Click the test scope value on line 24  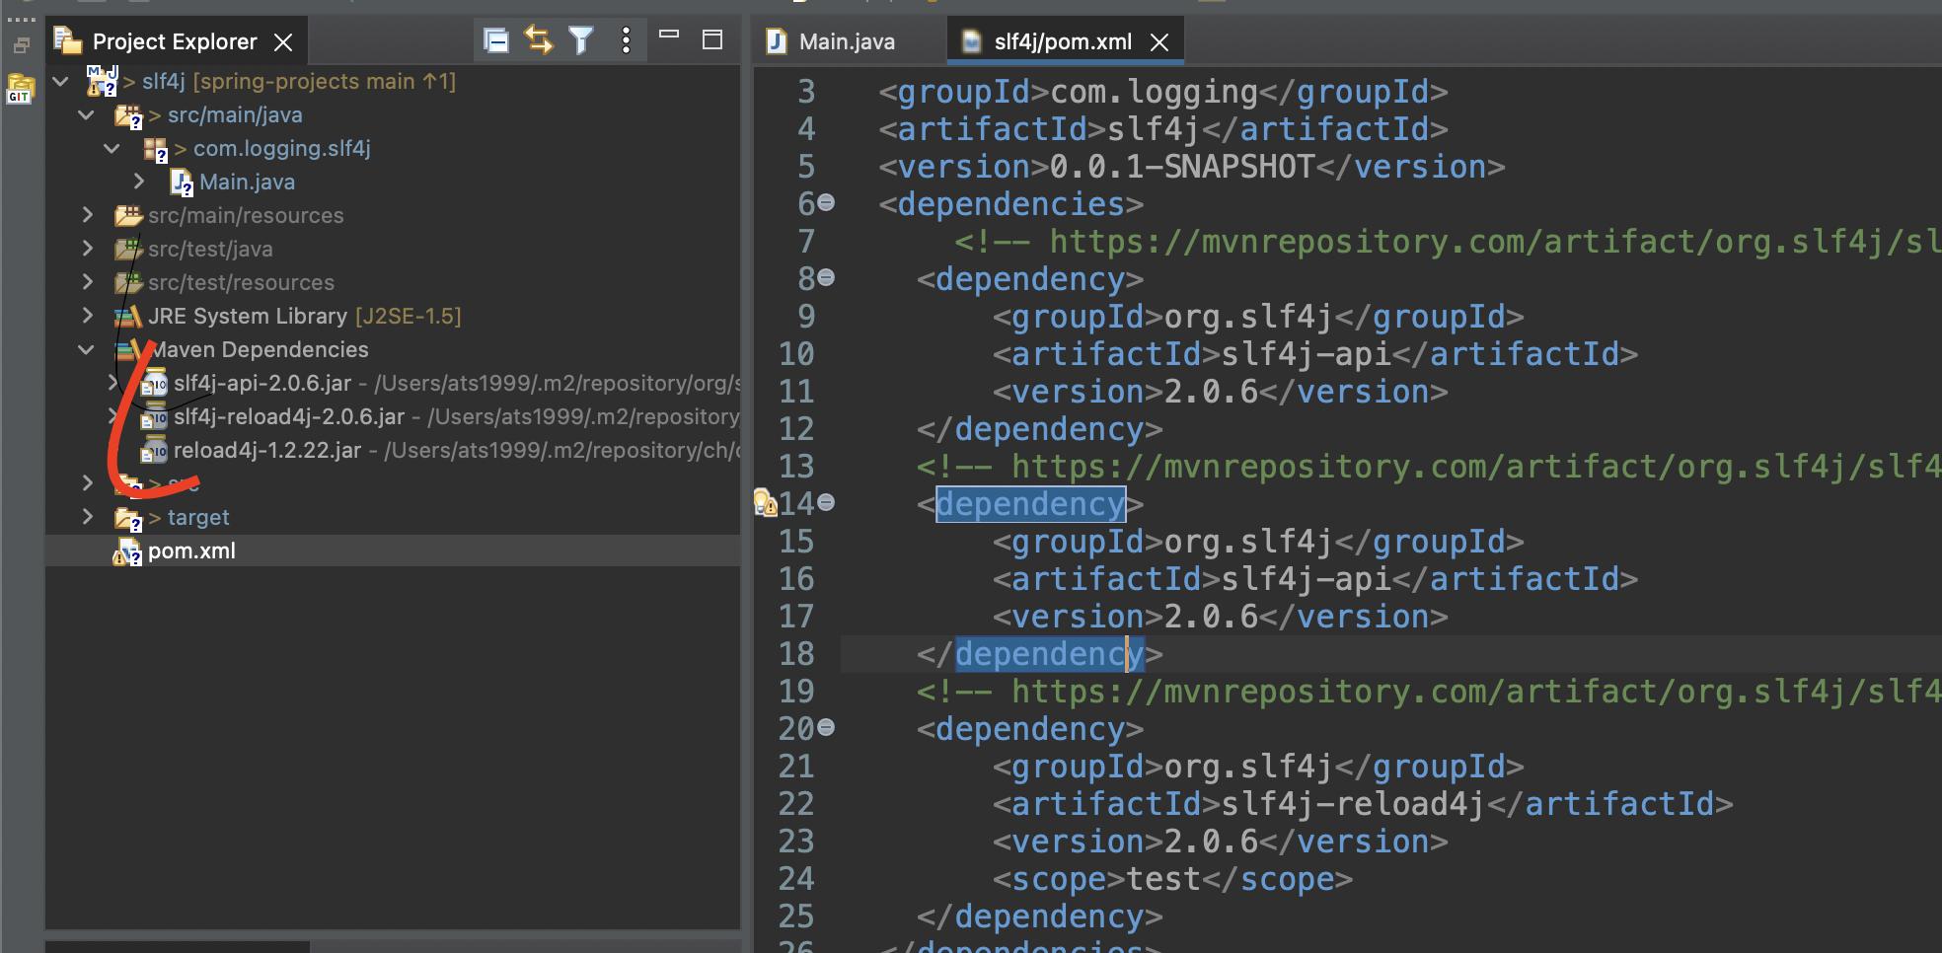point(1163,879)
